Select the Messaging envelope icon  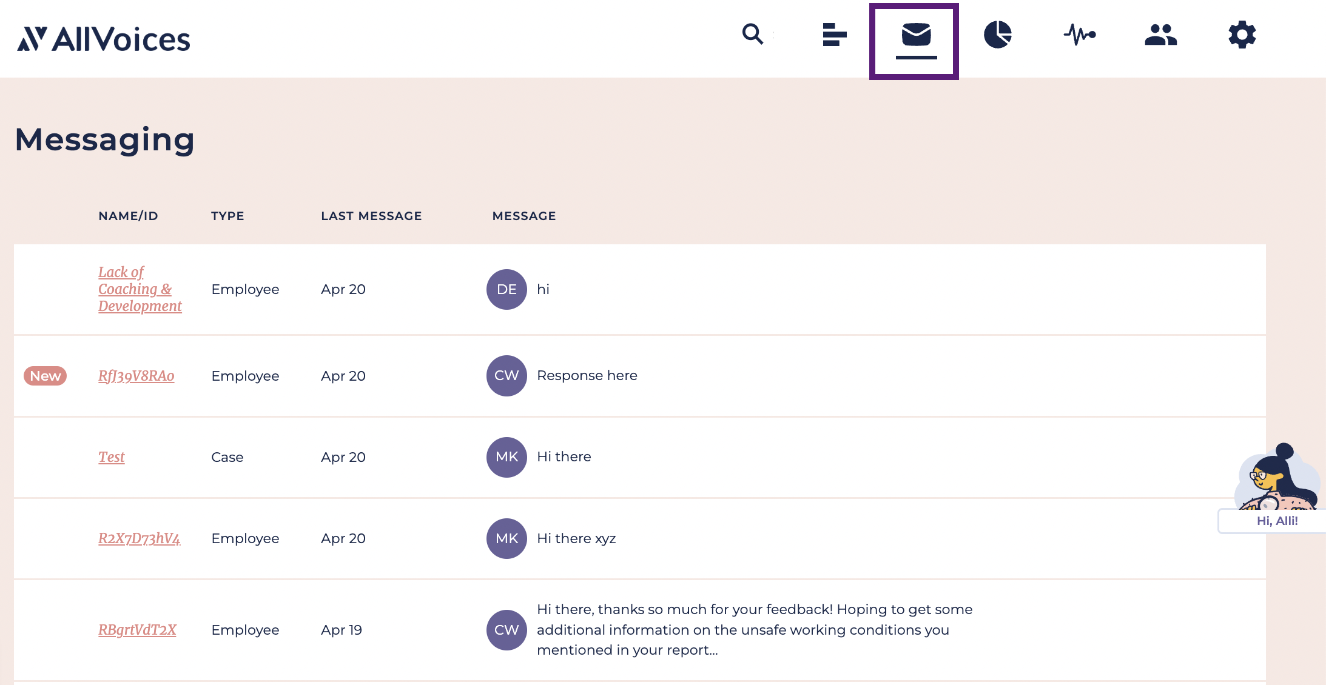point(916,35)
